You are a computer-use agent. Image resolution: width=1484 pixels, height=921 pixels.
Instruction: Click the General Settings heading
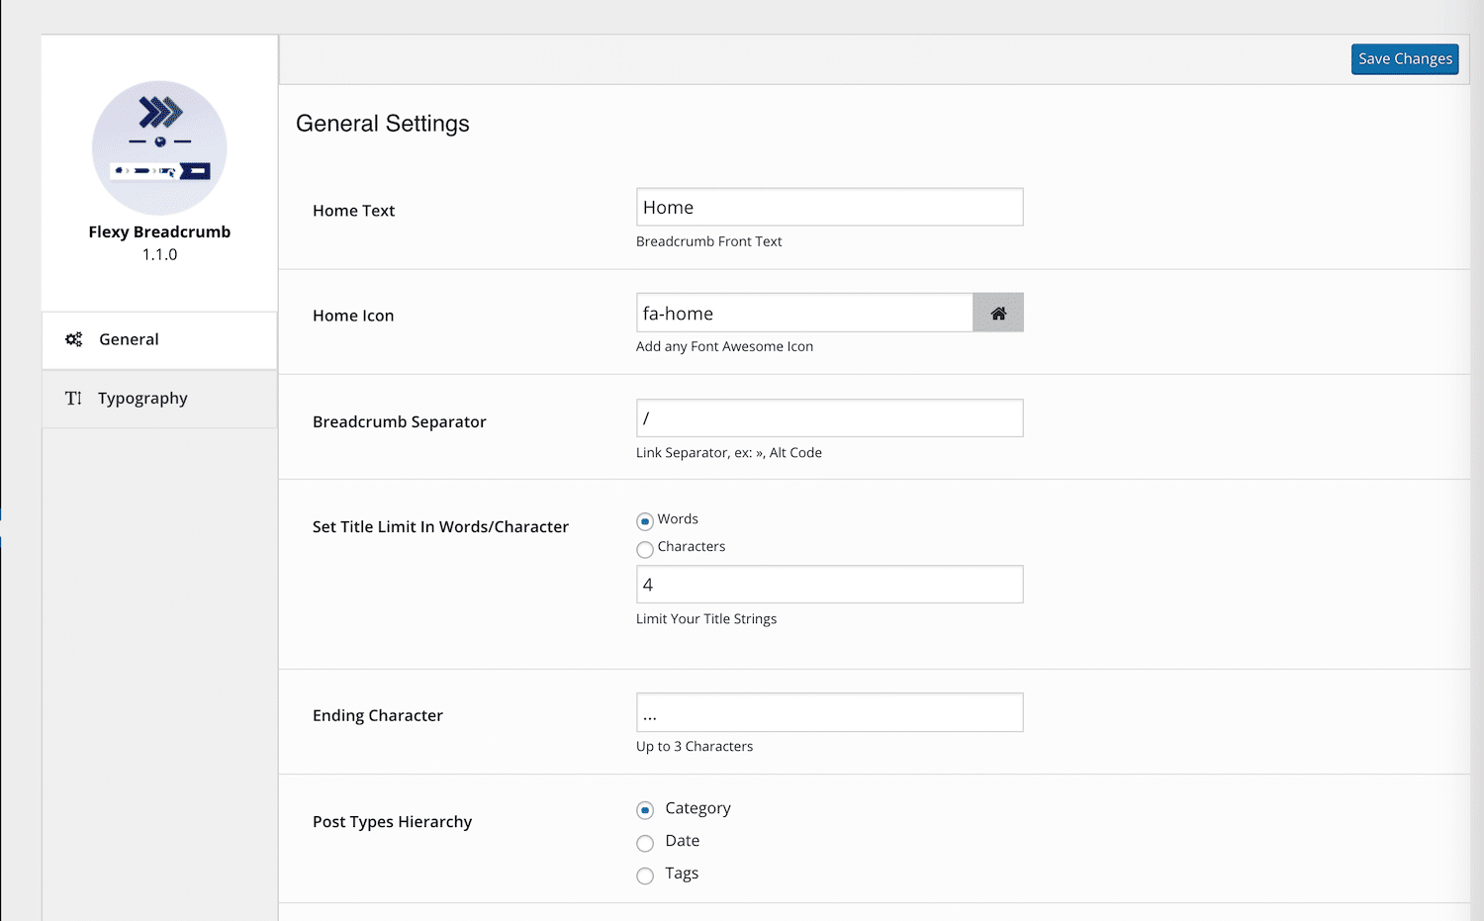point(383,124)
